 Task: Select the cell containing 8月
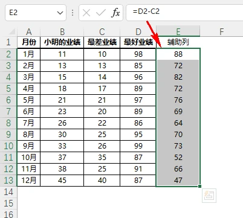(x=29, y=135)
